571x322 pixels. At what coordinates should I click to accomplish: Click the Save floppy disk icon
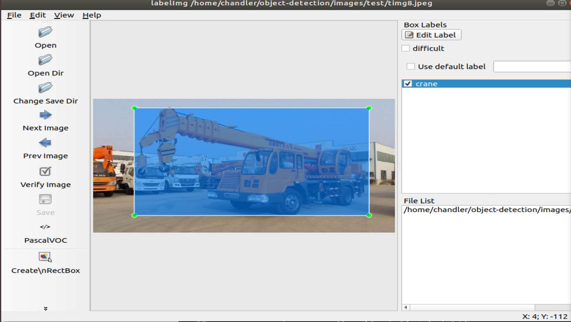pos(45,199)
